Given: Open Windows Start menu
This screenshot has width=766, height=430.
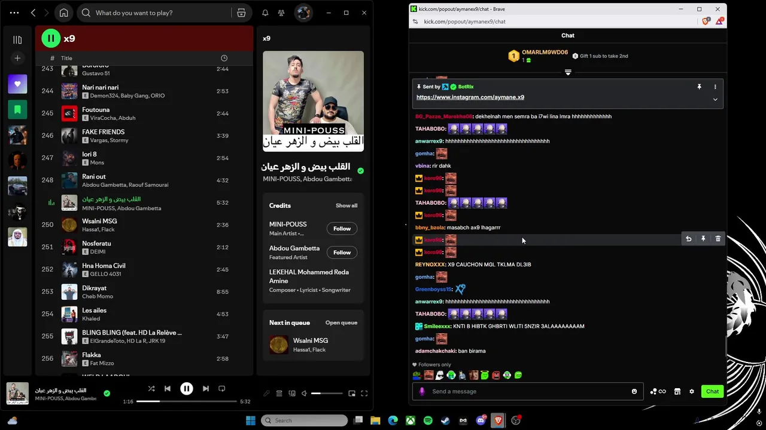Looking at the screenshot, I should point(250,420).
